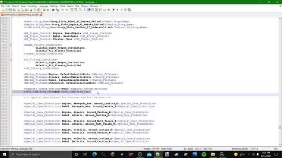This screenshot has height=158, width=282.
Task: Show hidden system tray icons chevron
Action: (249, 154)
